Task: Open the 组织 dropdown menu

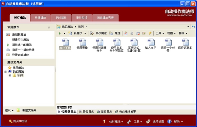Action: [x=9, y=110]
